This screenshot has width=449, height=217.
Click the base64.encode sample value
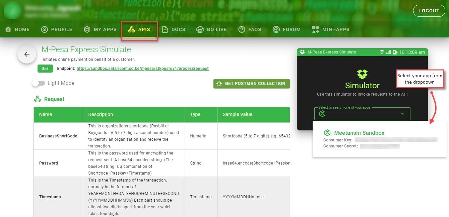click(x=256, y=163)
